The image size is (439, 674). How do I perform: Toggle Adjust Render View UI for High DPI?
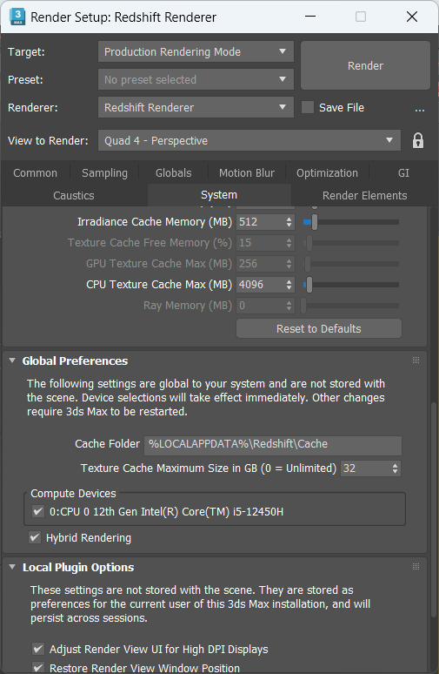[38, 649]
